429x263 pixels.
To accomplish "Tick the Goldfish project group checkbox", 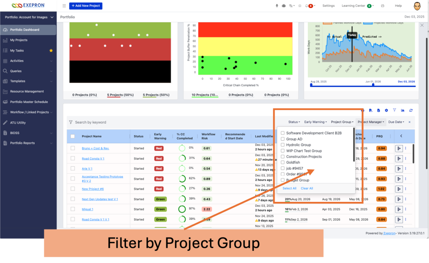I will pos(283,162).
